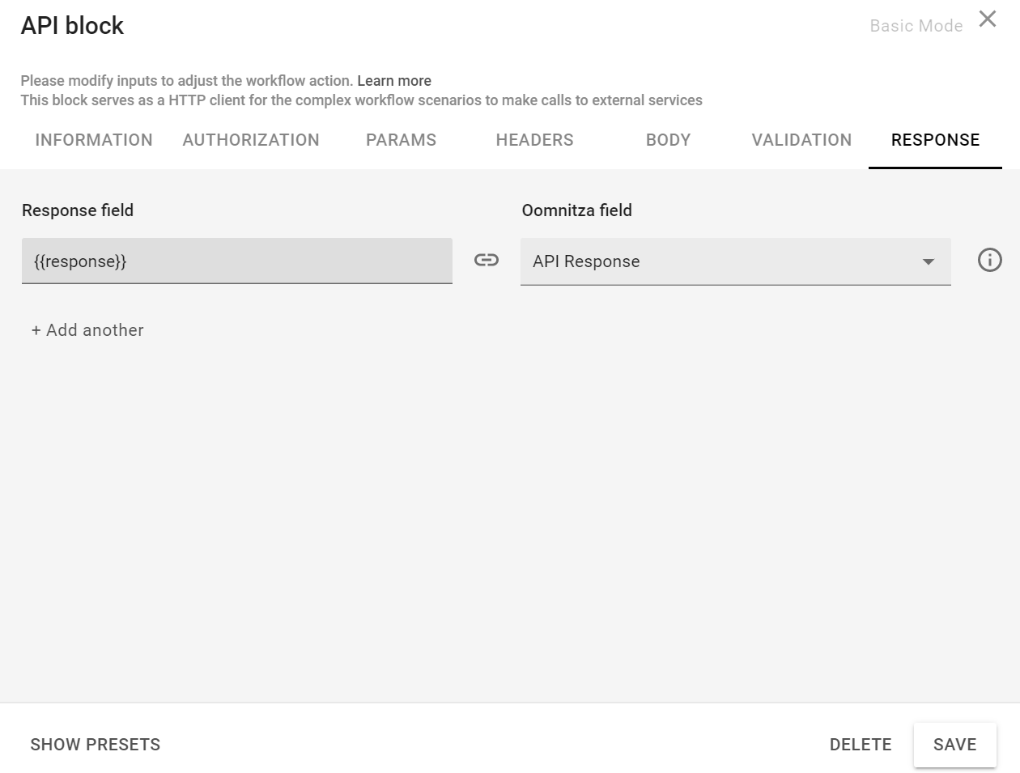The image size is (1020, 773).
Task: Click the Learn more link
Action: click(x=394, y=80)
